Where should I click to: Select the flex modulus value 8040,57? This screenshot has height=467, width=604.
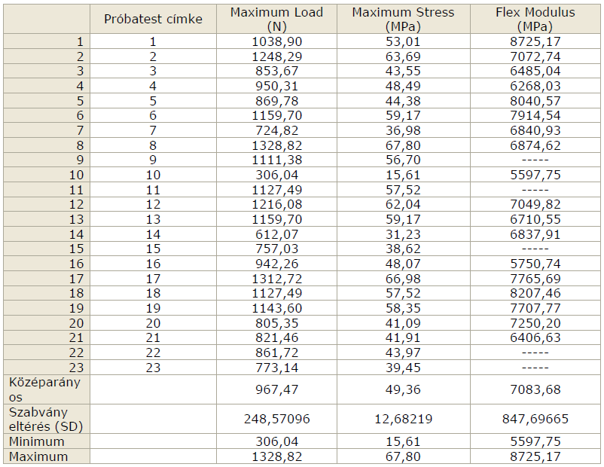(535, 101)
